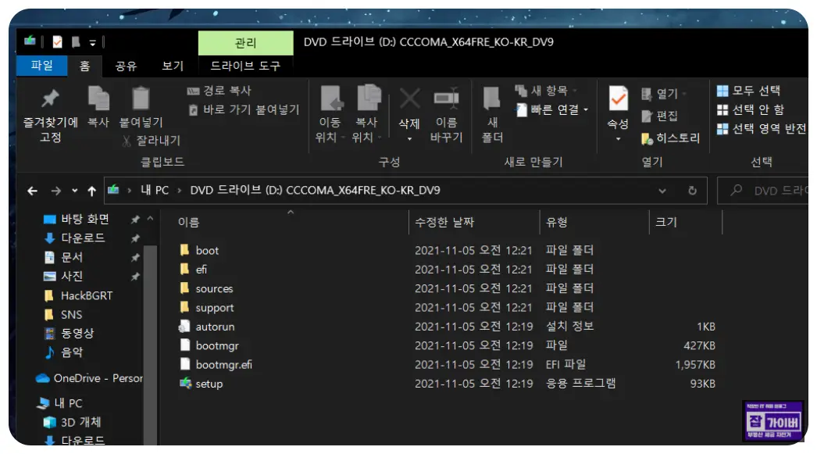Create a New folder (새 폴더)
The height and width of the screenshot is (454, 817).
(x=492, y=115)
